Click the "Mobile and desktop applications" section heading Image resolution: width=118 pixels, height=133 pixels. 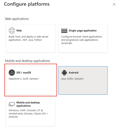tap(28, 61)
